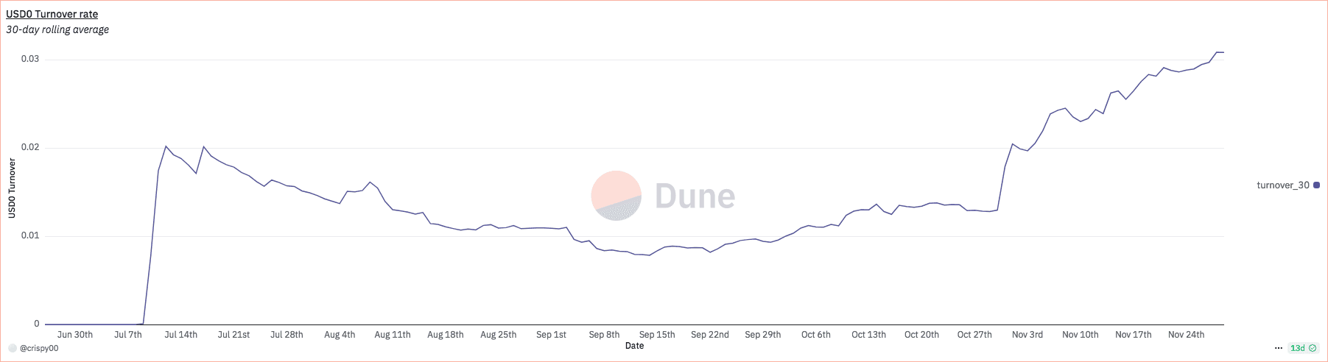1328x362 pixels.
Task: Select the Jul 14th date tick label
Action: point(180,335)
